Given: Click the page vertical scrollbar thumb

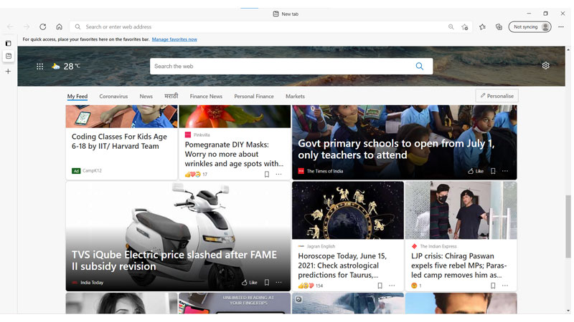Looking at the screenshot, I should [568, 226].
